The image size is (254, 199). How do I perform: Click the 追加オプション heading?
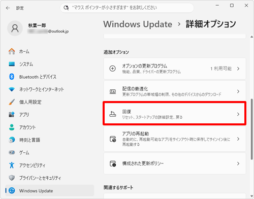click(116, 52)
